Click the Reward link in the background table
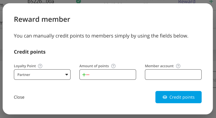 [187, 2]
